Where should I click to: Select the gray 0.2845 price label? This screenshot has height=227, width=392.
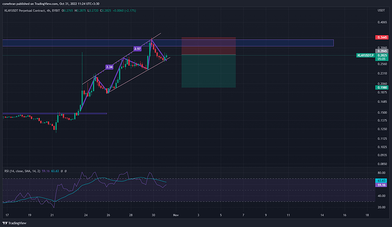click(x=382, y=51)
